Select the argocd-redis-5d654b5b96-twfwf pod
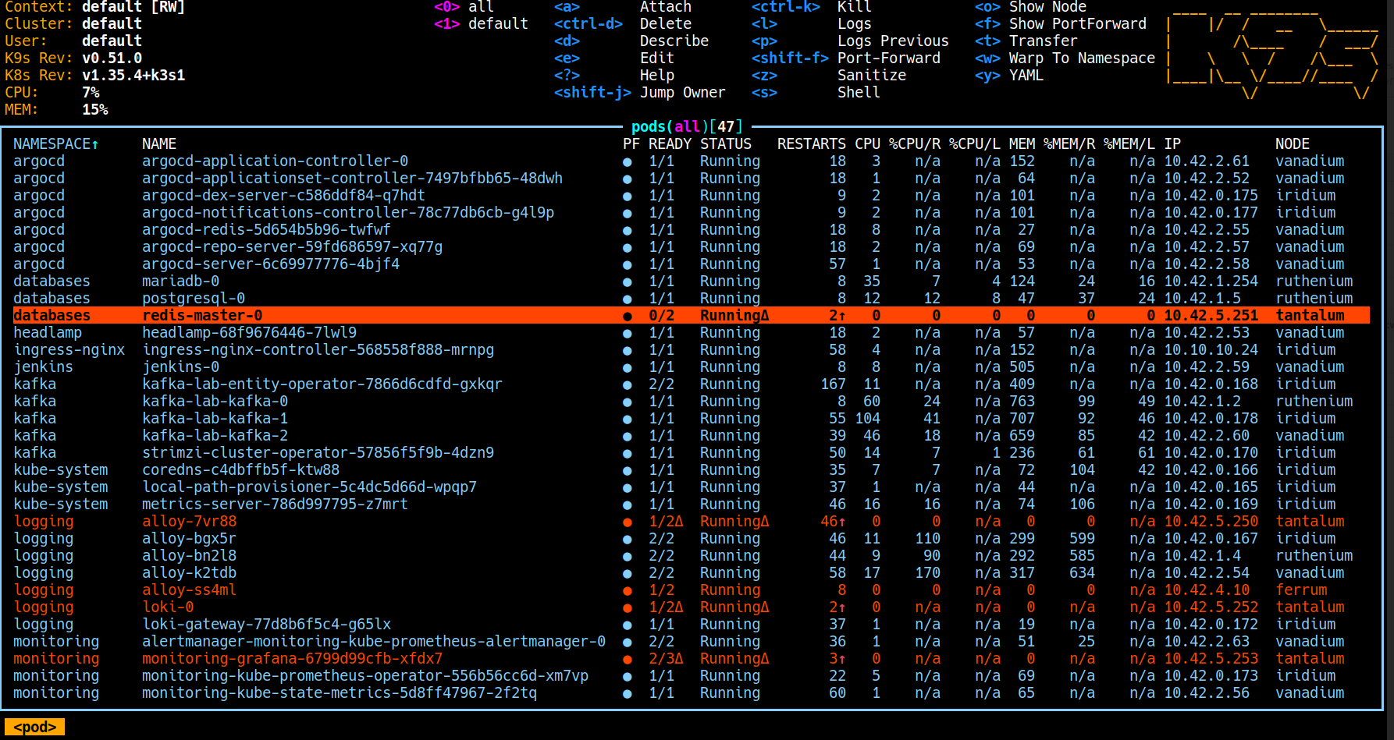 [x=266, y=230]
